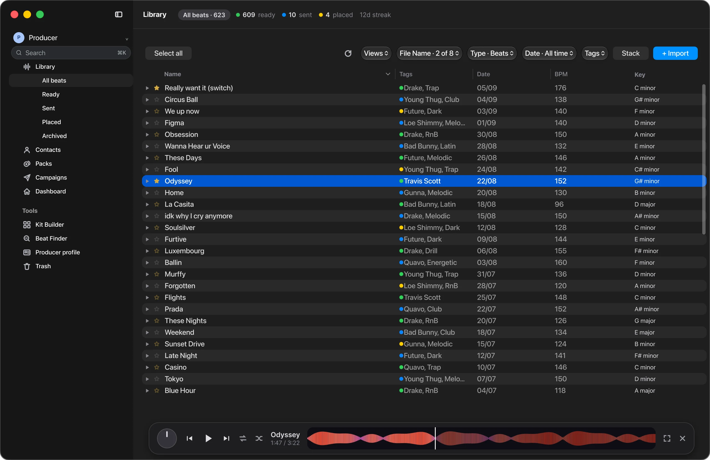710x460 pixels.
Task: Star the Circus Ball beat
Action: pos(157,99)
